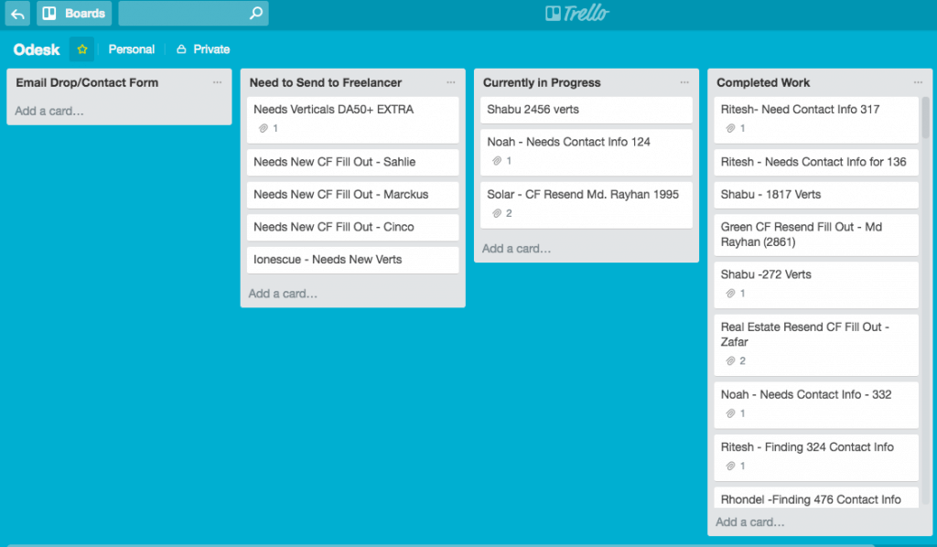
Task: Open Email Drop/Contact Form list menu
Action: coord(217,82)
